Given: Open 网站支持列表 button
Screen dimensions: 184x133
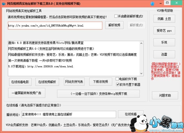Looking at the screenshot, I should [x=74, y=81].
